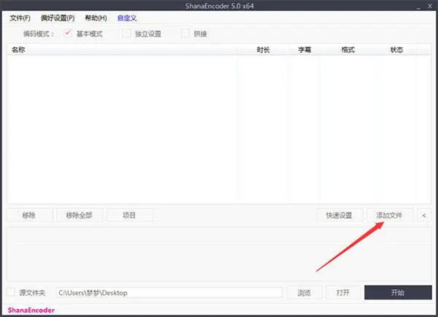Open 快速设置 quick settings
Image resolution: width=438 pixels, height=317 pixels.
click(x=339, y=215)
